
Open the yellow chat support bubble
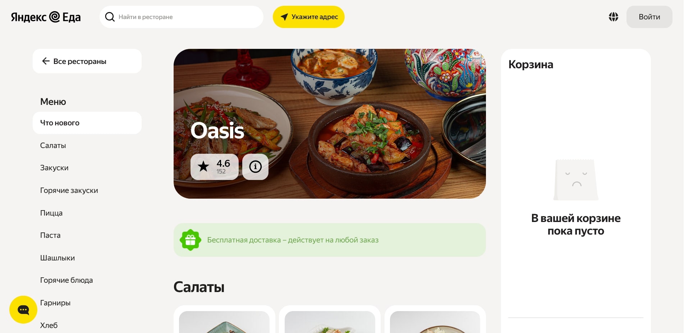pyautogui.click(x=23, y=310)
